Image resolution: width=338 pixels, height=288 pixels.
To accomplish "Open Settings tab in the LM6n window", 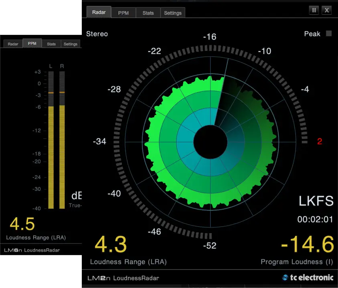I will click(x=71, y=44).
